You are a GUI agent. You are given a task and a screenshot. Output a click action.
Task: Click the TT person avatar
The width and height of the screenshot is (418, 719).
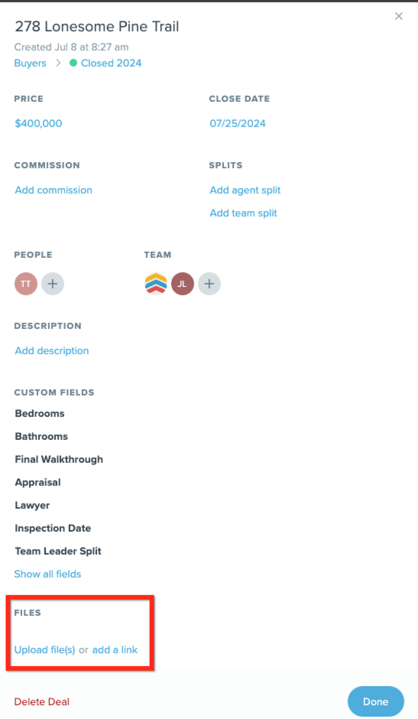[x=26, y=284]
